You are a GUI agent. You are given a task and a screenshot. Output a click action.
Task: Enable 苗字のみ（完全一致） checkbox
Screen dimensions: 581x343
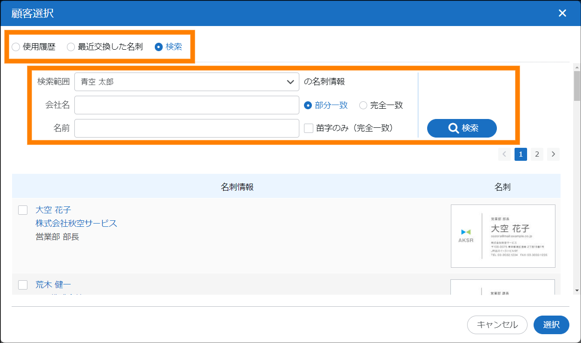(x=309, y=128)
